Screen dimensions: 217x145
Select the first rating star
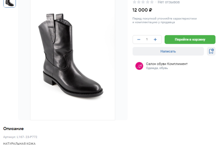pyautogui.click(x=135, y=2)
